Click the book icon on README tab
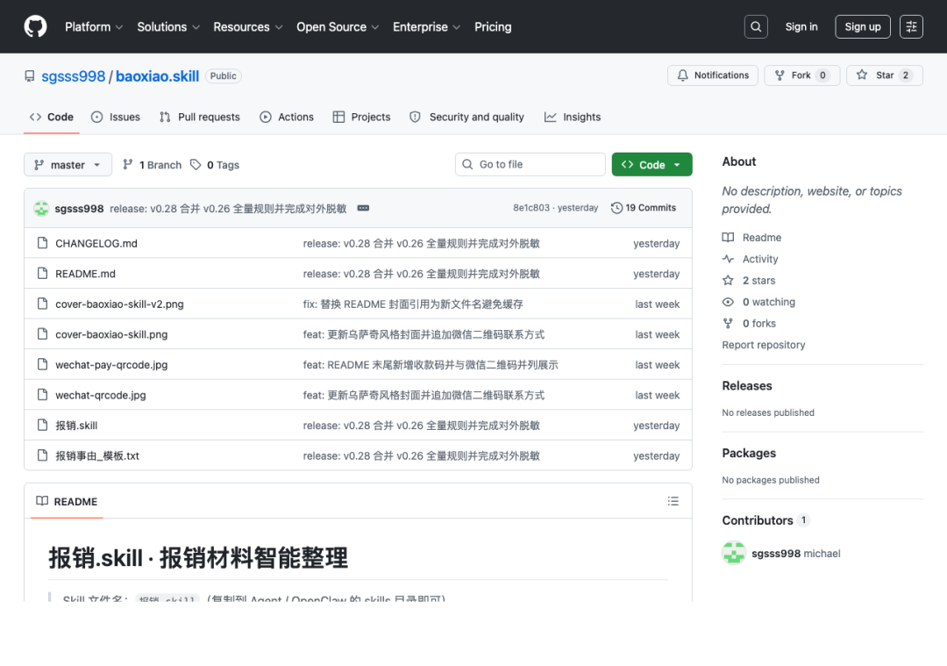Screen dimensions: 947x666 click(x=42, y=501)
